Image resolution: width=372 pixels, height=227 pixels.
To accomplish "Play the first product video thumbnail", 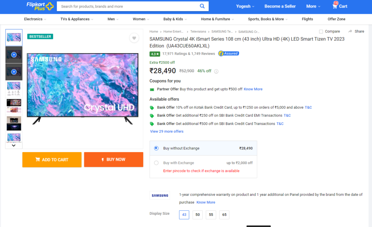I will (x=14, y=55).
